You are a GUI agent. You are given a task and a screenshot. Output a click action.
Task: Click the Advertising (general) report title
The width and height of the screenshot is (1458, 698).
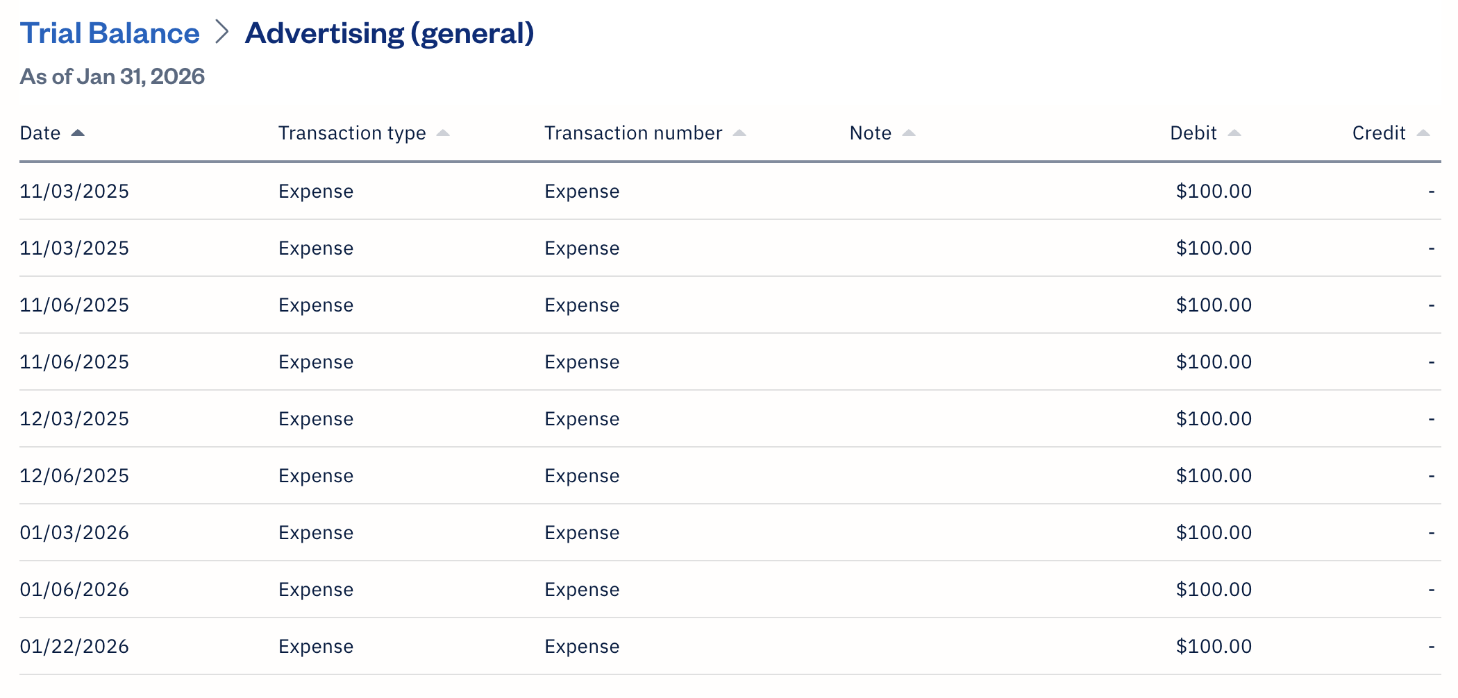pos(390,32)
